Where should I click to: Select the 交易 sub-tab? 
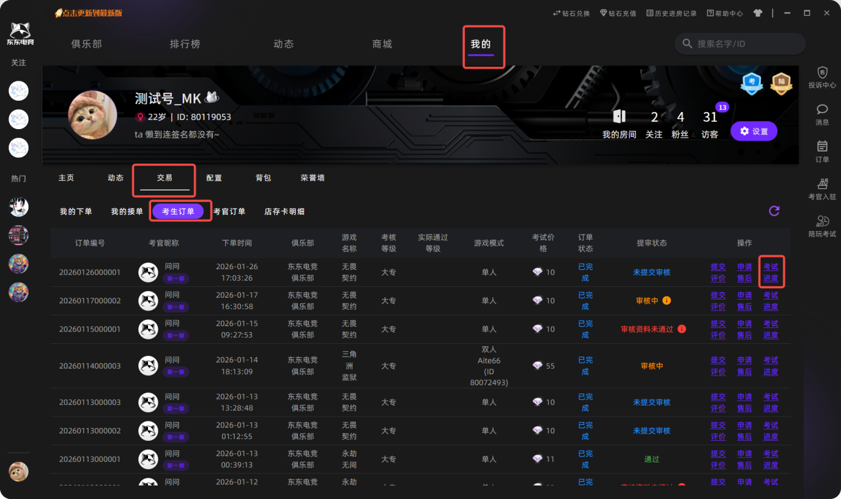tap(164, 178)
